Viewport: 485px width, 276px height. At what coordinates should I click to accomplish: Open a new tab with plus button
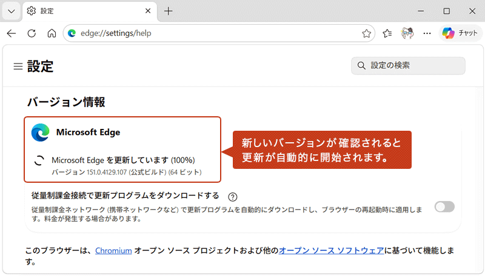[x=169, y=11]
